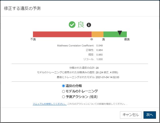Click the リコール value 1.000
Image resolution: width=160 pixels, height=123 pixels.
tap(99, 59)
